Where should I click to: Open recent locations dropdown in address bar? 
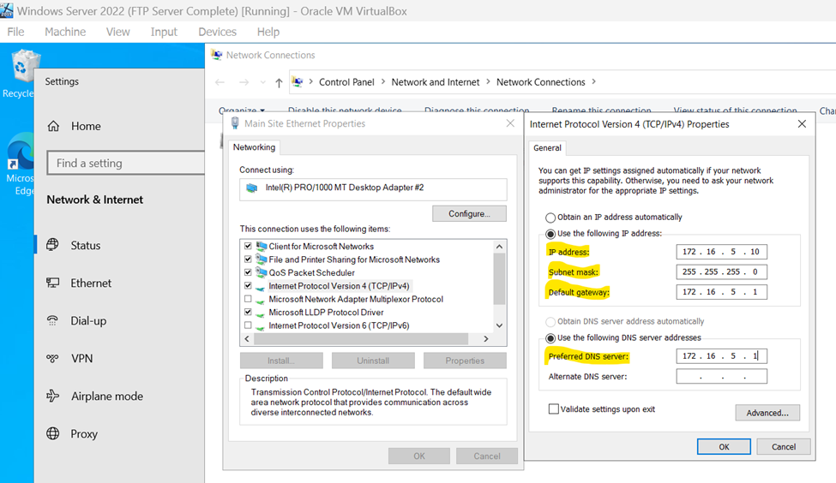point(263,82)
